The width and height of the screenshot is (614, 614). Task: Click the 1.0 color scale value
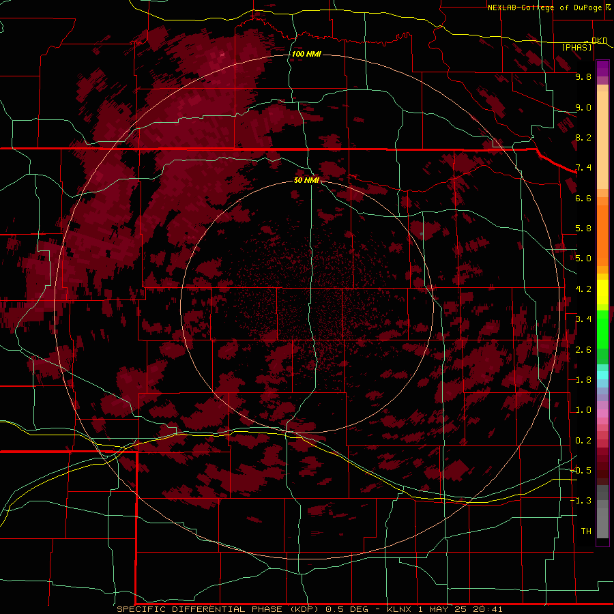(x=583, y=410)
